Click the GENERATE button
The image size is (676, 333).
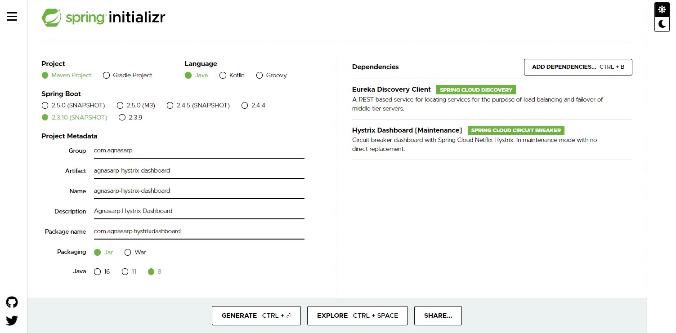pos(256,315)
